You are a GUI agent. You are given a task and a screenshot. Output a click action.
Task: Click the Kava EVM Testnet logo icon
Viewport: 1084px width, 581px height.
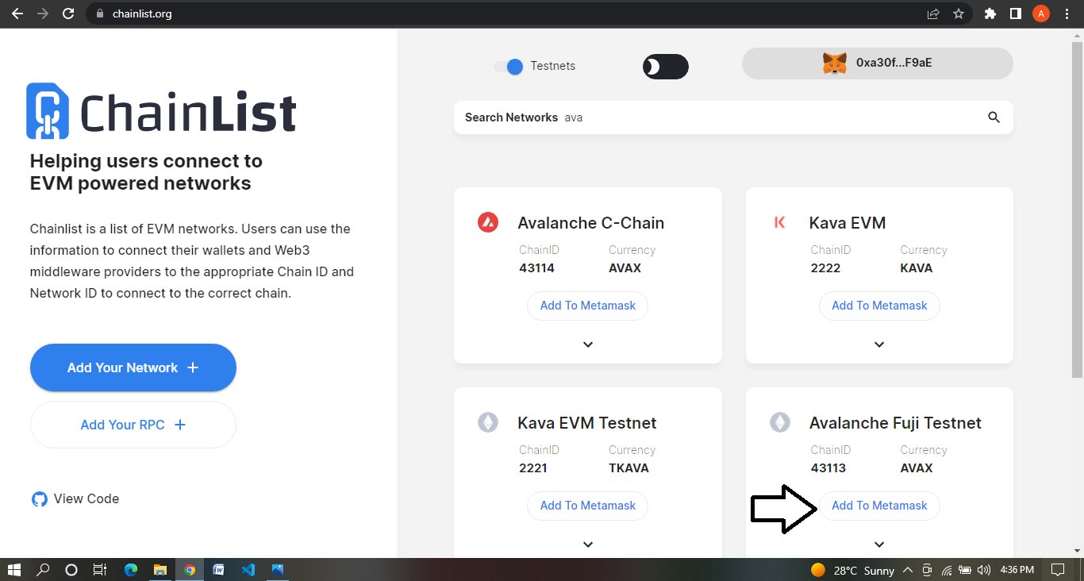(487, 423)
